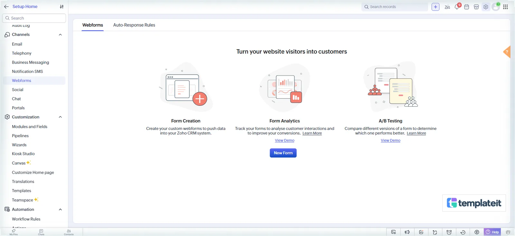Click Learn More under Form Analytics
The width and height of the screenshot is (515, 236).
[x=312, y=133]
